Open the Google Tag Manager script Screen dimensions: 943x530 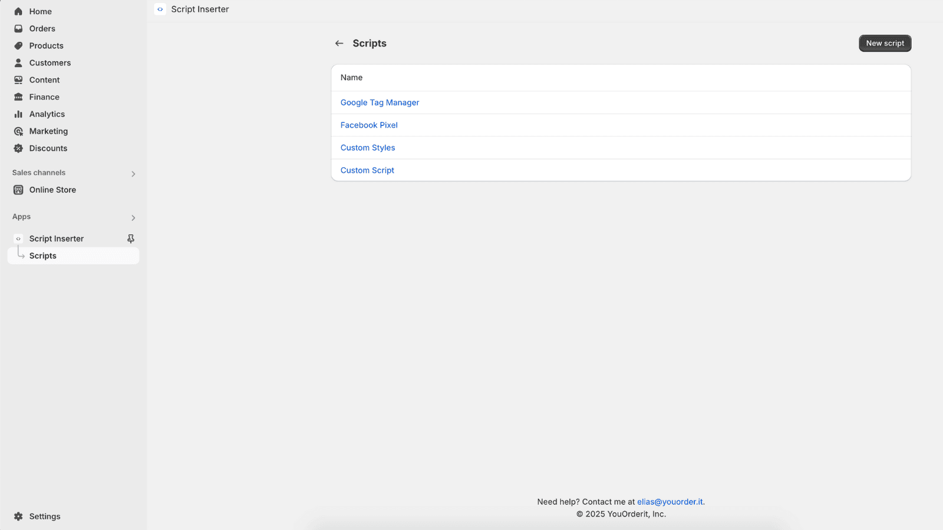(x=380, y=102)
